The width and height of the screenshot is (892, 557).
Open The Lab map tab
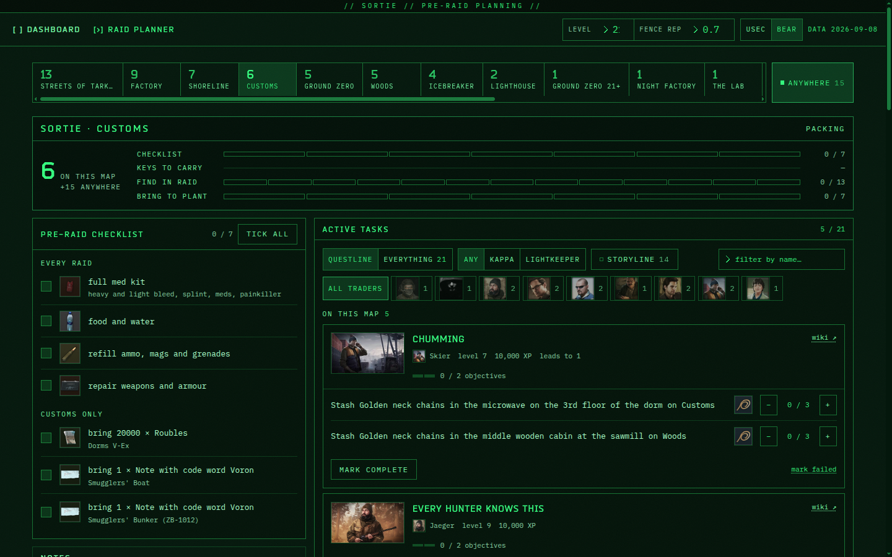point(733,79)
